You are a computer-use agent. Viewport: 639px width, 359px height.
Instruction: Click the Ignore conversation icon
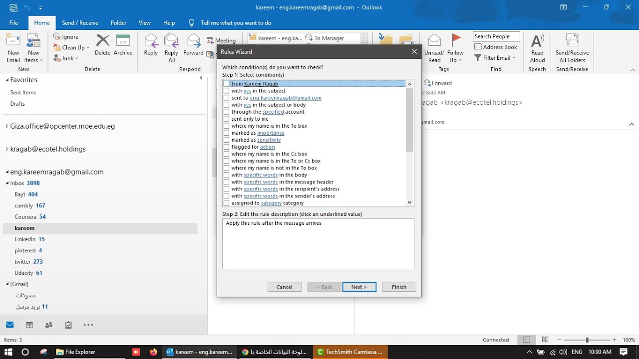coord(57,37)
